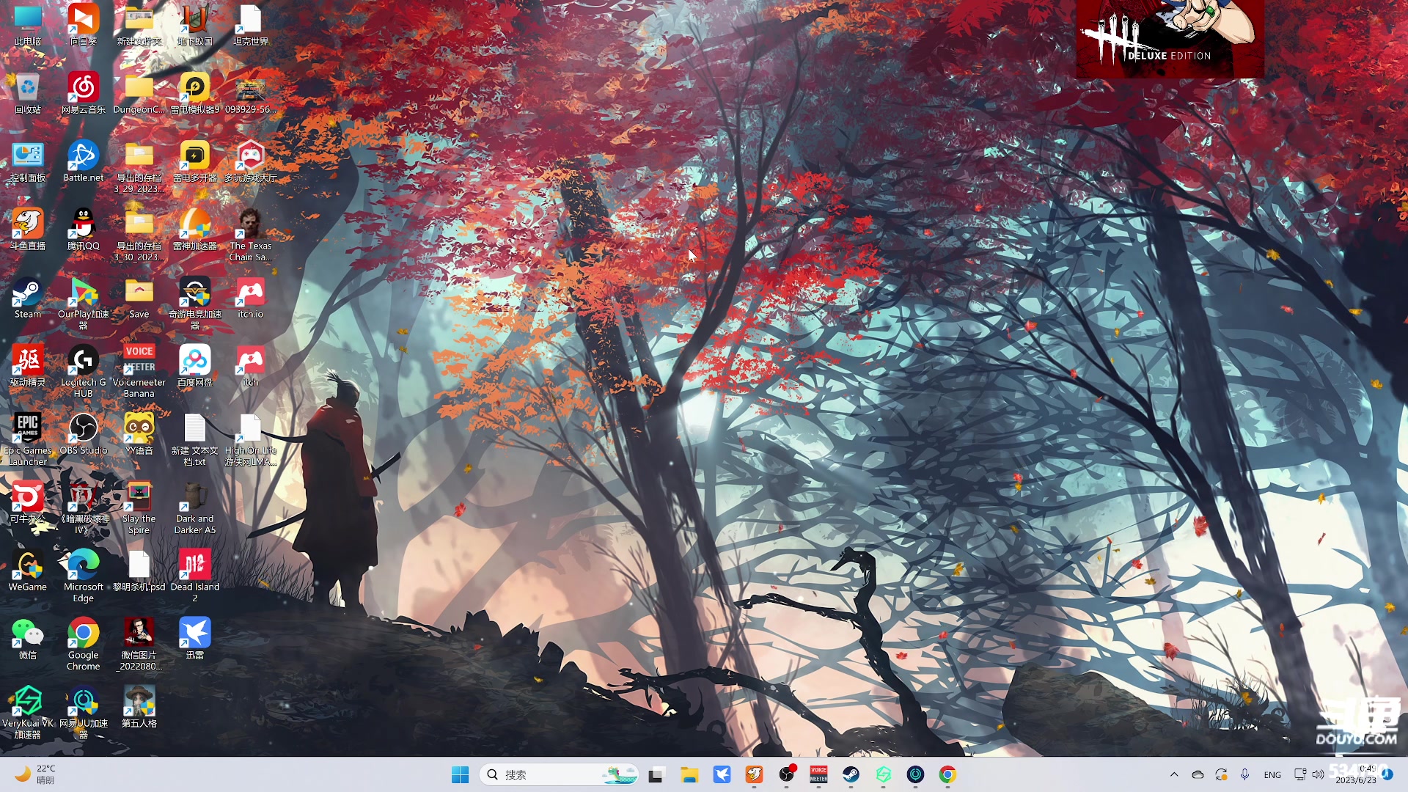Select the 百度网盘 desktop icon
Image resolution: width=1408 pixels, height=792 pixels.
click(195, 367)
